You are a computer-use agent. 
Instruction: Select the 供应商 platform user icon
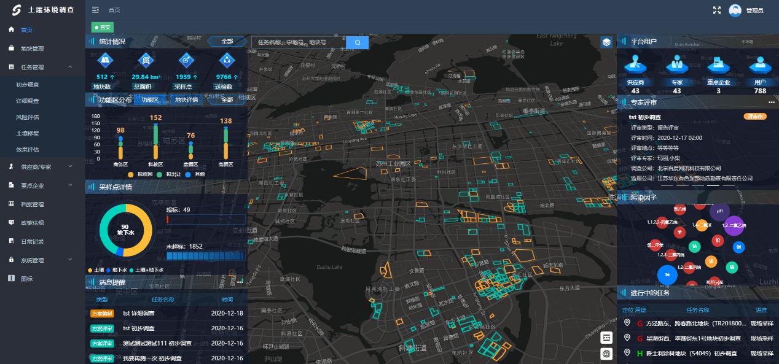635,64
